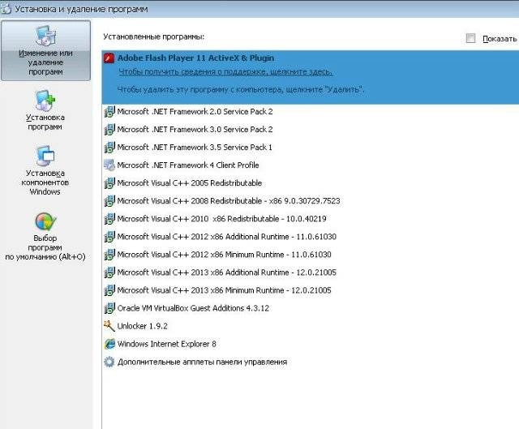Click the icon beside Visual C++ 2008 Redistributable
Image resolution: width=519 pixels, height=429 pixels.
tap(109, 201)
